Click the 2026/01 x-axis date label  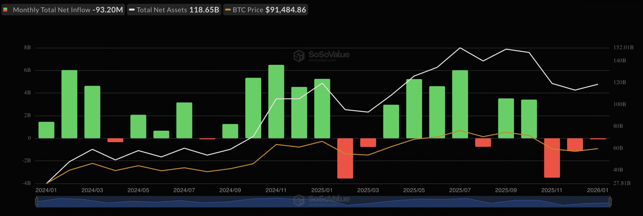[x=598, y=190]
